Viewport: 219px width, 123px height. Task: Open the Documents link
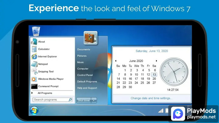[x=84, y=50]
